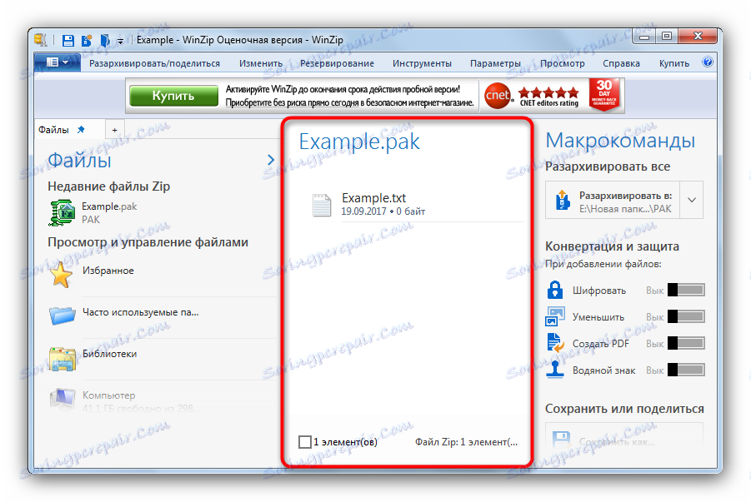Click the Шифровать padlock icon
This screenshot has height=502, width=751.
click(x=555, y=290)
